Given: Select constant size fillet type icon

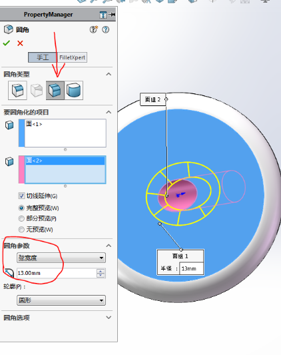Looking at the screenshot, I should 17,90.
